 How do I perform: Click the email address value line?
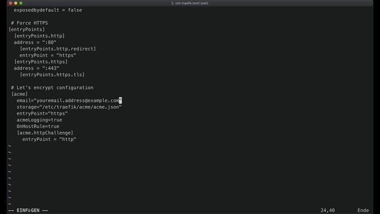[69, 100]
